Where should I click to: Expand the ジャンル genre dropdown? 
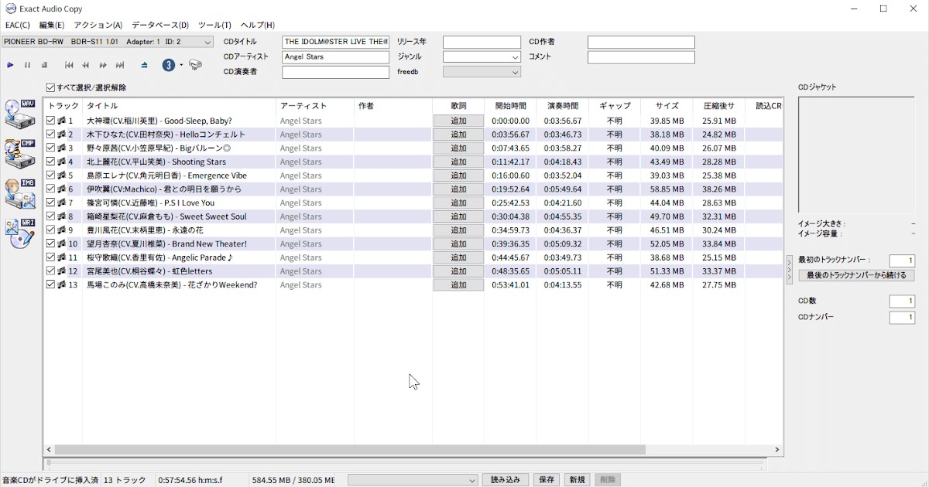482,57
